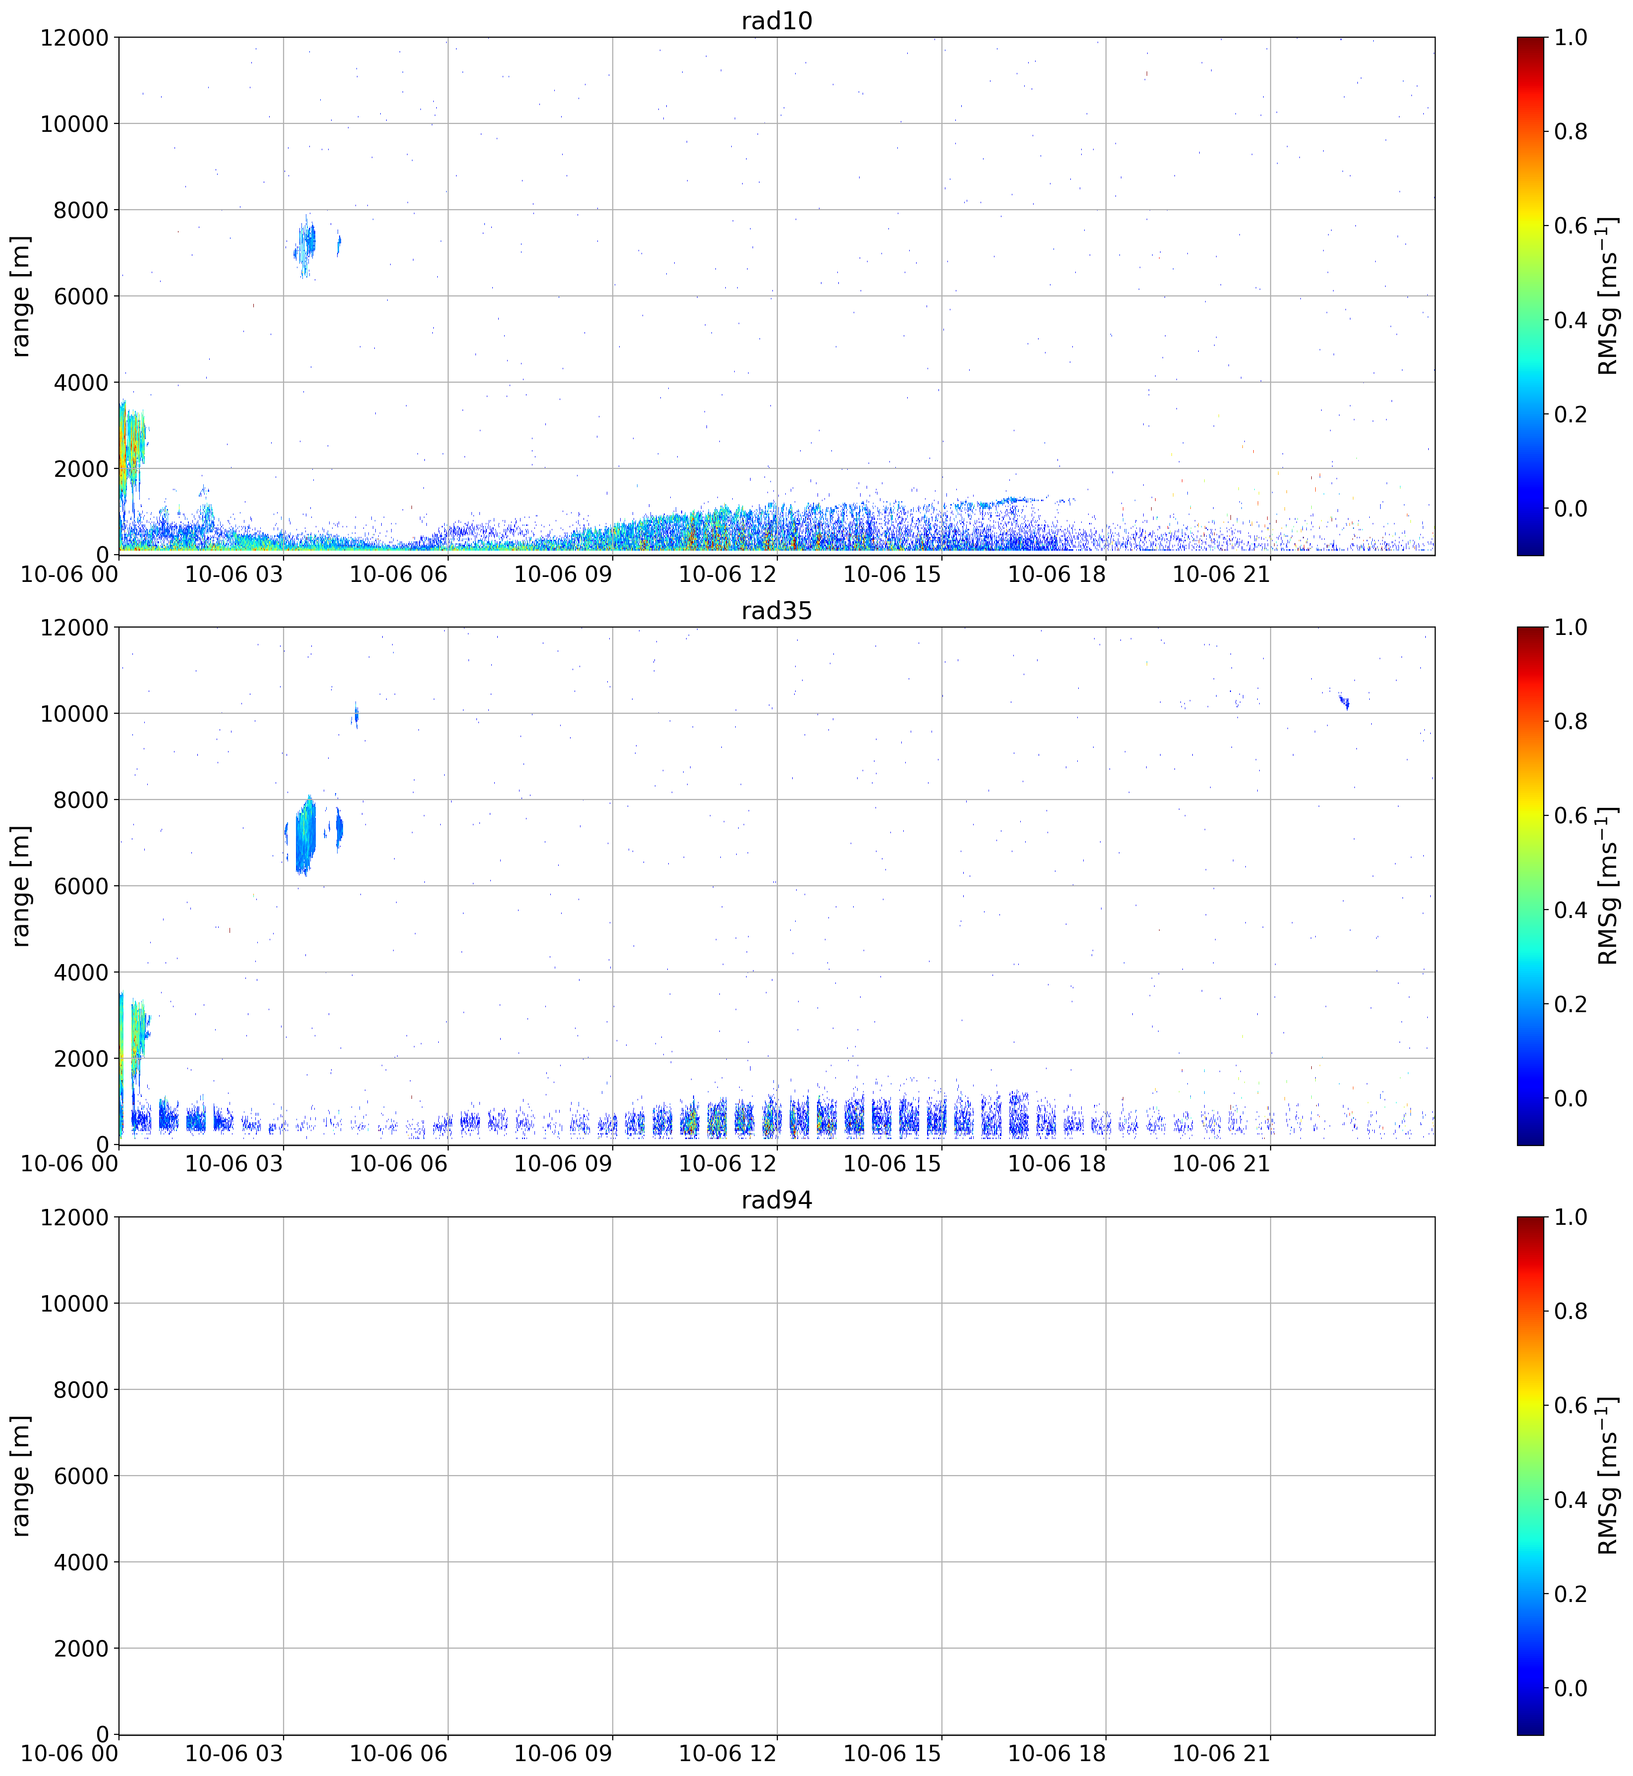Click the "10-06 15" tick under the rad35 plot
The width and height of the screenshot is (1633, 1776).
coord(892,1164)
